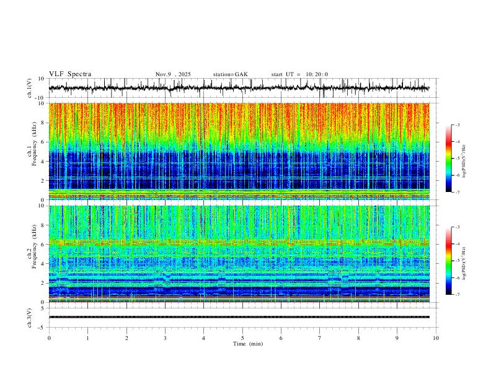This screenshot has width=491, height=379.
Task: Click the "Time (min)" x-axis label
Action: click(248, 344)
